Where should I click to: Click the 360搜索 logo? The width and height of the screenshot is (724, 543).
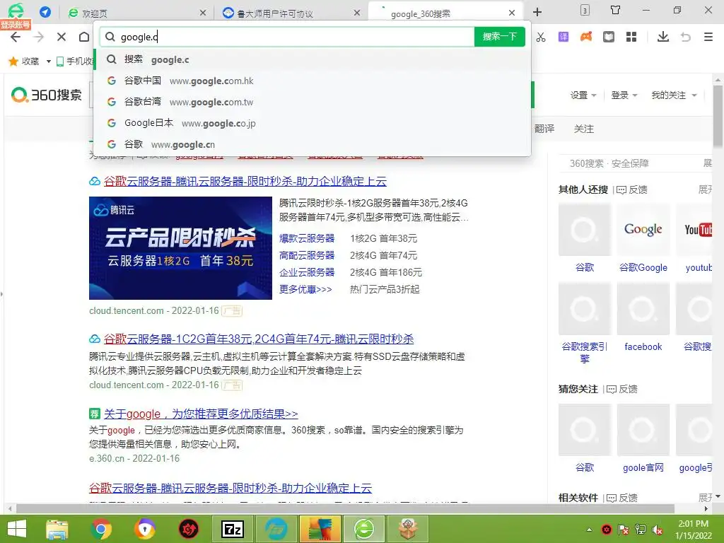click(x=46, y=95)
